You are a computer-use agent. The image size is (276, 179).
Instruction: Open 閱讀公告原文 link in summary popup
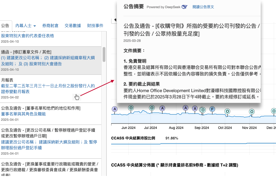coord(203,7)
